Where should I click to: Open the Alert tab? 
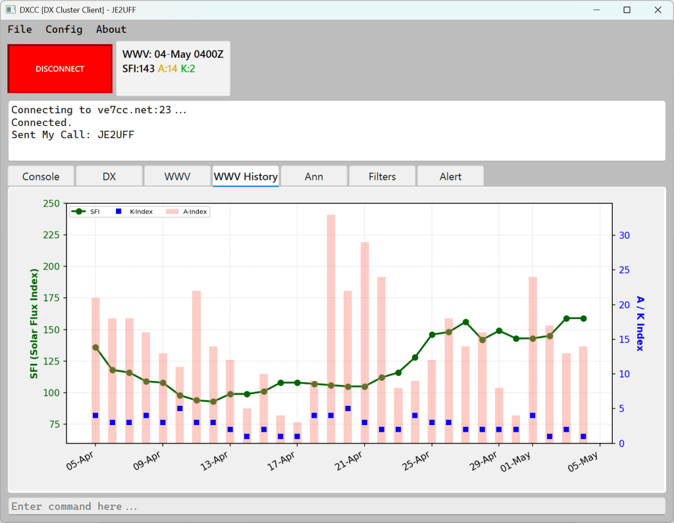[450, 176]
